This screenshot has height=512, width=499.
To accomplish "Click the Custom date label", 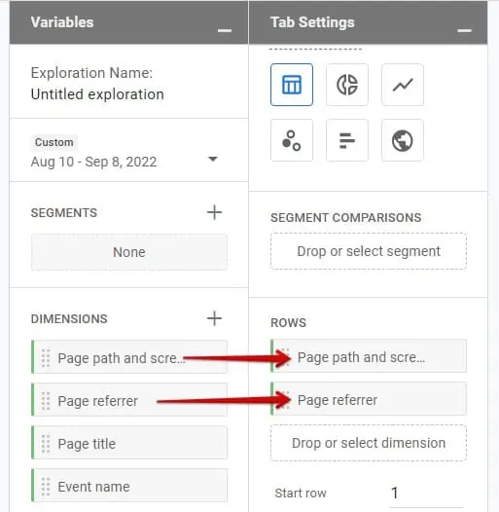I will (x=54, y=142).
